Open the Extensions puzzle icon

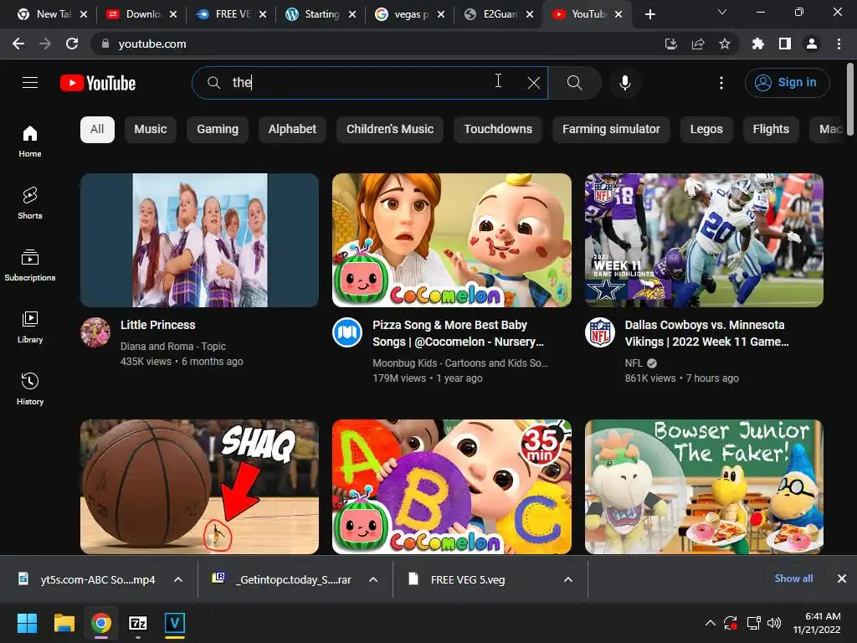click(x=758, y=44)
